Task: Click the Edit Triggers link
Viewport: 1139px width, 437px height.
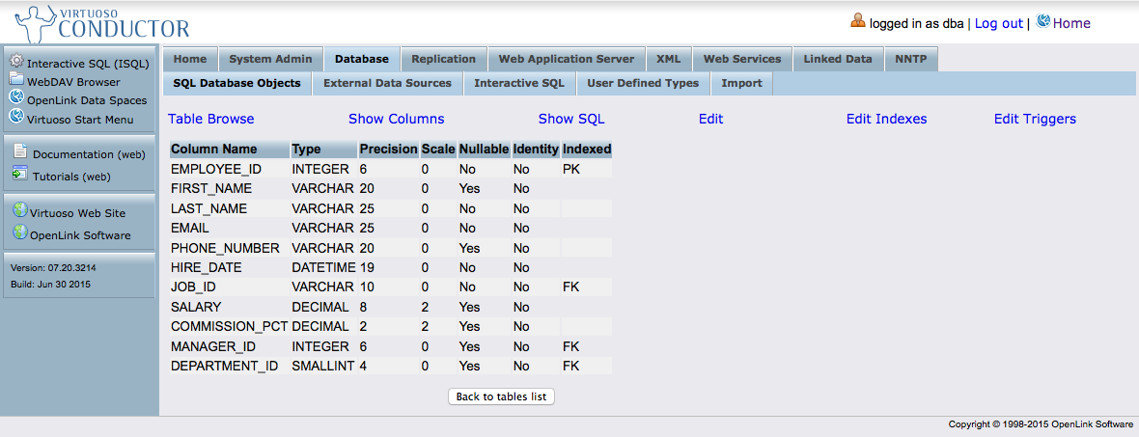Action: (x=1035, y=119)
